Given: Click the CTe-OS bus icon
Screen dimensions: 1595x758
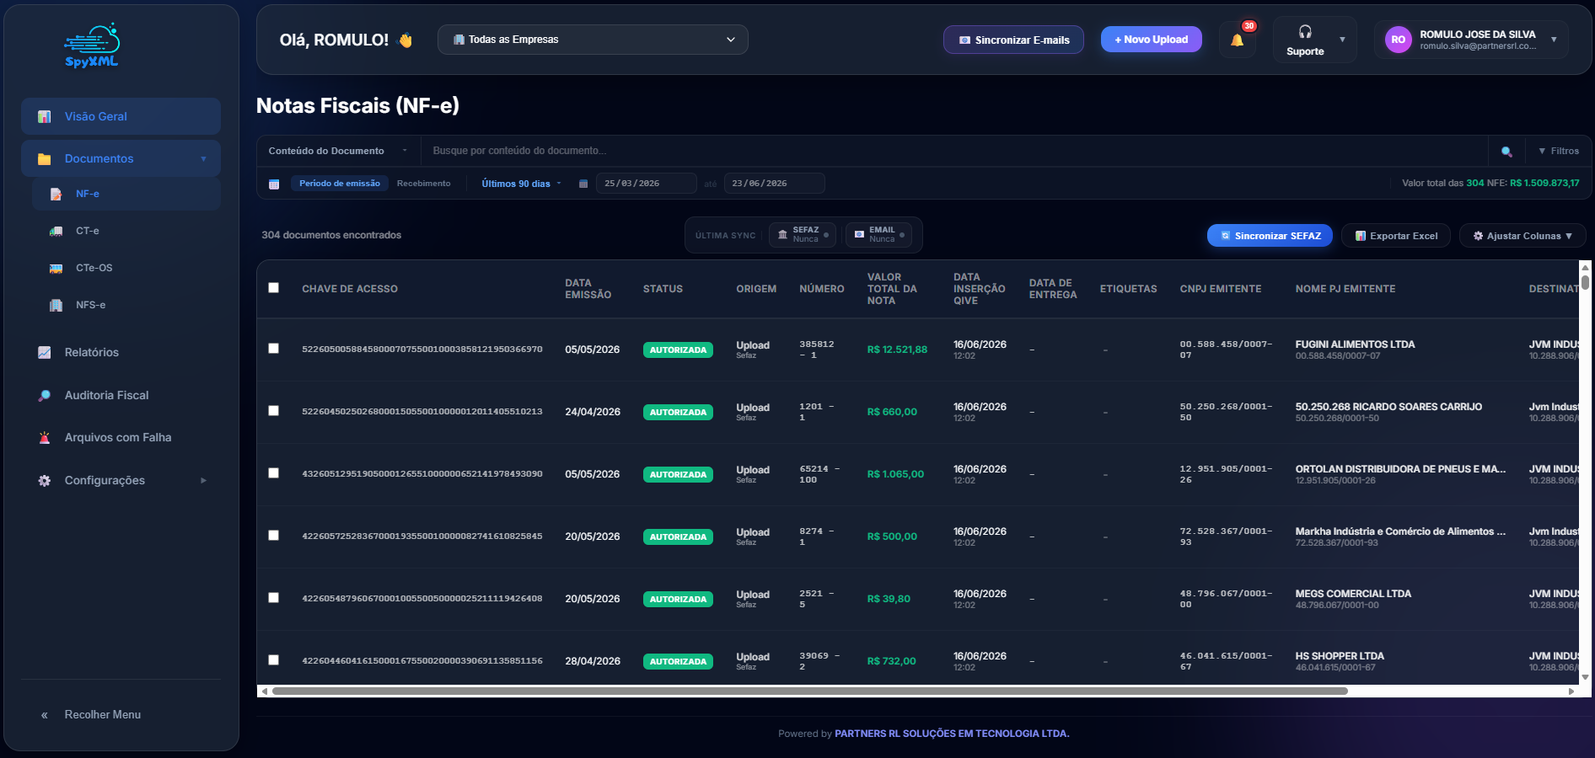Looking at the screenshot, I should [x=56, y=268].
